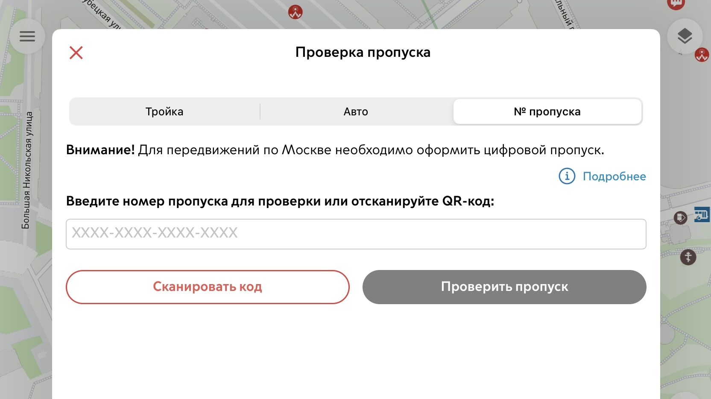
Task: Select the № пропуска tab
Action: coord(547,111)
